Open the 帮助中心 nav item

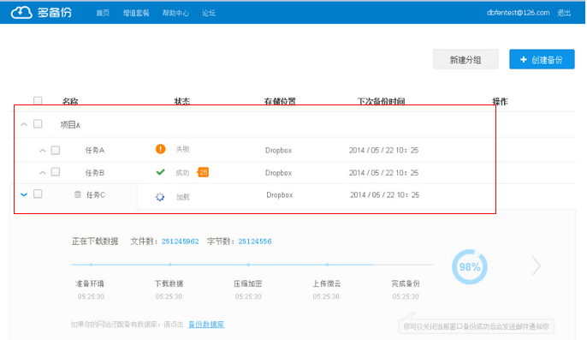point(175,13)
